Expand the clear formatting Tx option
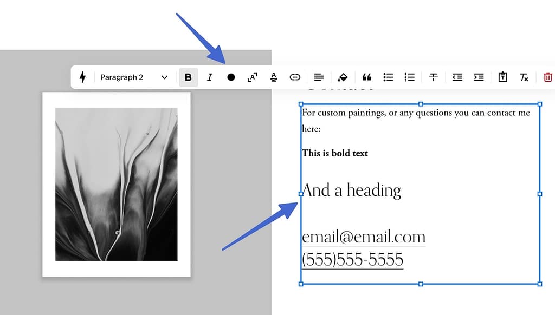This screenshot has width=555, height=315. click(x=524, y=77)
